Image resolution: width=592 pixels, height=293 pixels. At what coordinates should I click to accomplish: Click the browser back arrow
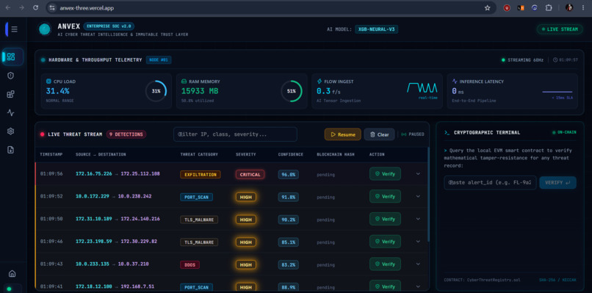tap(8, 7)
